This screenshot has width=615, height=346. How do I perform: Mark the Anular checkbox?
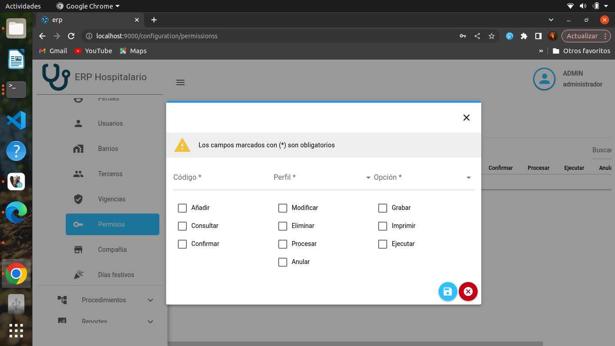[x=283, y=262]
